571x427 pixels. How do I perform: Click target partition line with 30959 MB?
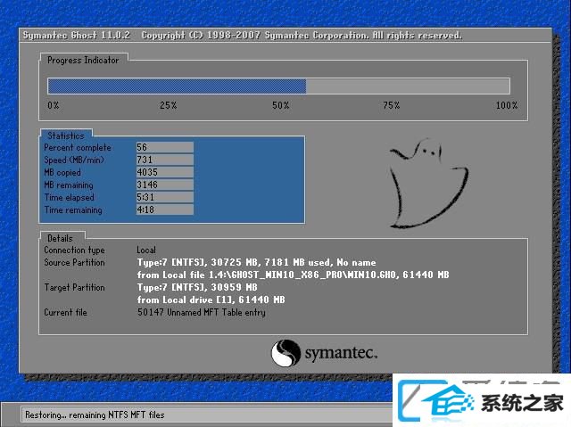point(197,287)
